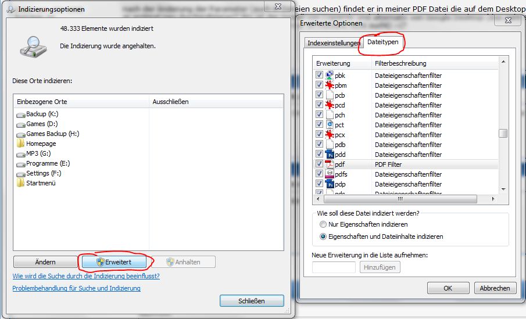Click the Startmenü folder icon
This screenshot has width=526, height=319.
(20, 183)
